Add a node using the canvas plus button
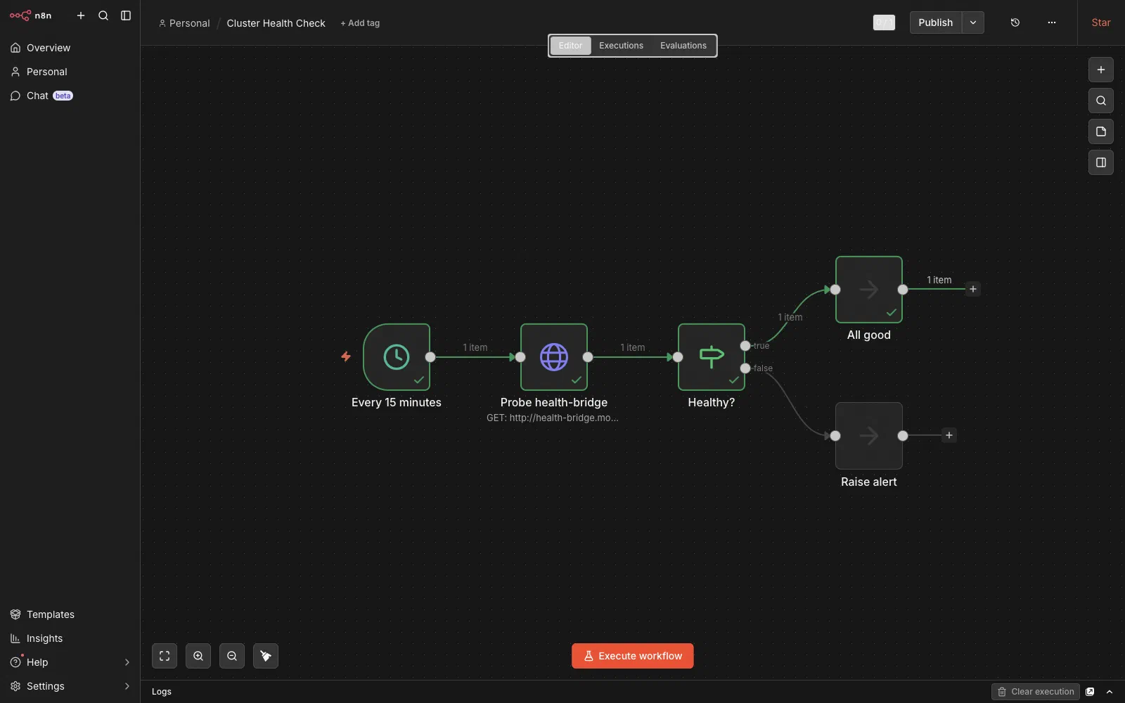The width and height of the screenshot is (1125, 703). [x=1101, y=70]
